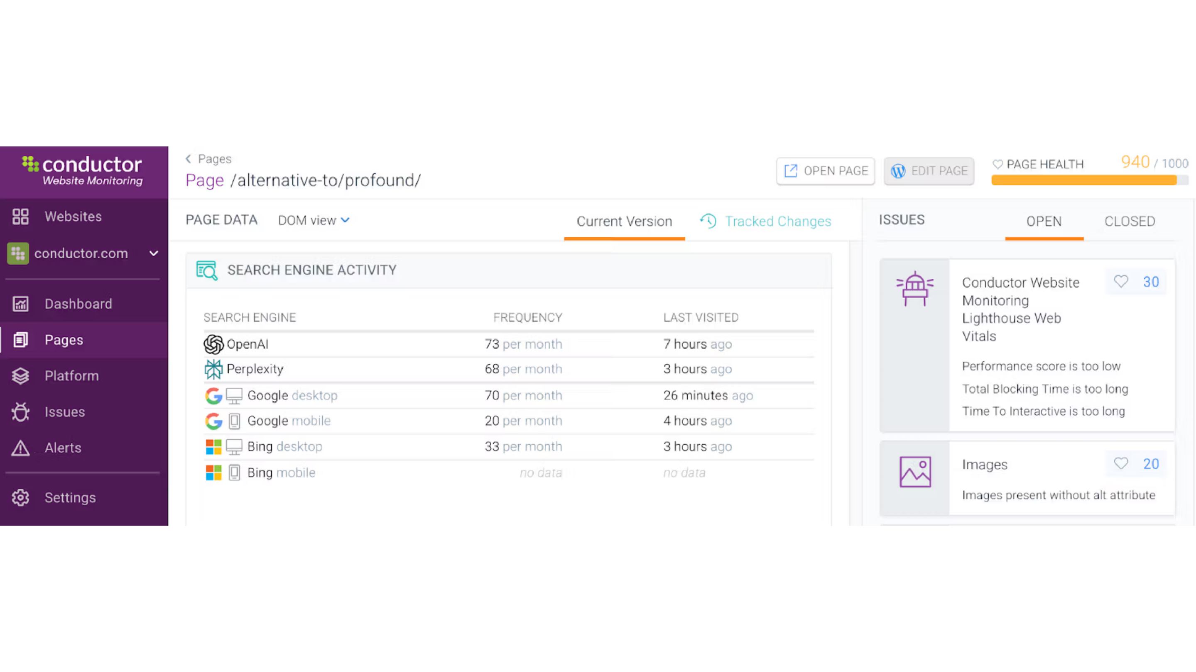1196x672 pixels.
Task: Click the OPEN PAGE button
Action: [x=826, y=171]
